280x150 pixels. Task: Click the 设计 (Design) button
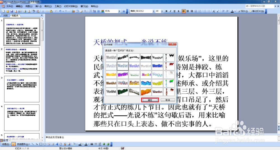(x=243, y=11)
